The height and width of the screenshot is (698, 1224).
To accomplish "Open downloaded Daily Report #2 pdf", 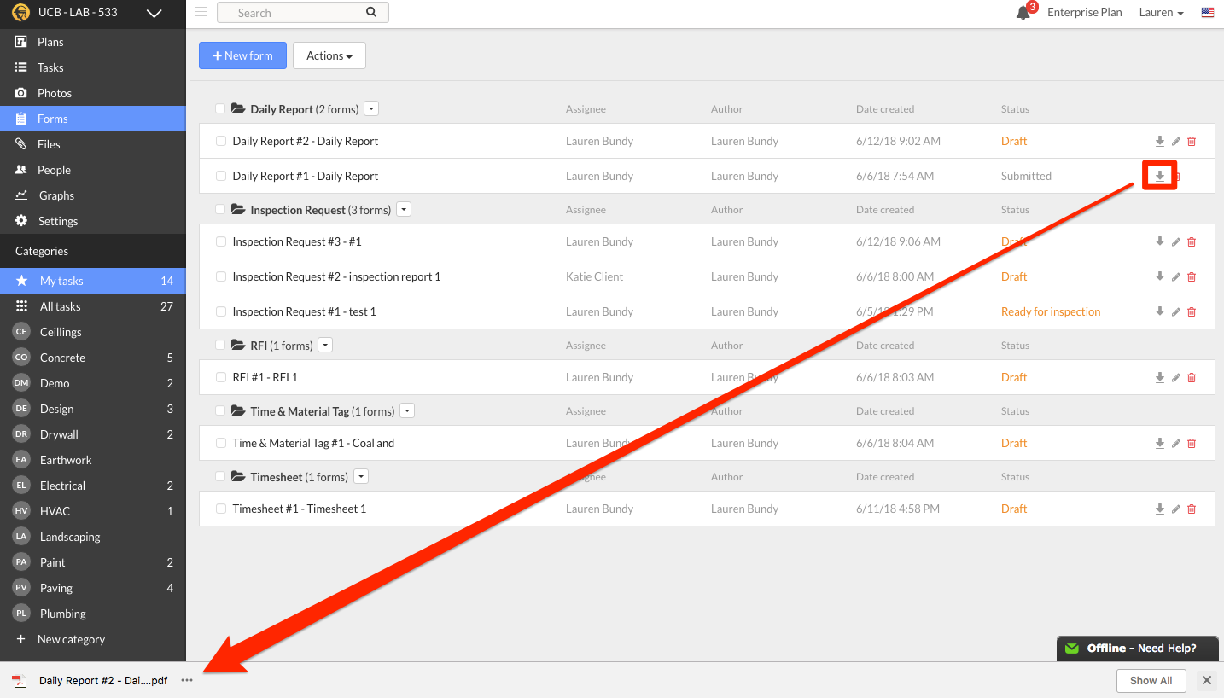I will pyautogui.click(x=90, y=680).
